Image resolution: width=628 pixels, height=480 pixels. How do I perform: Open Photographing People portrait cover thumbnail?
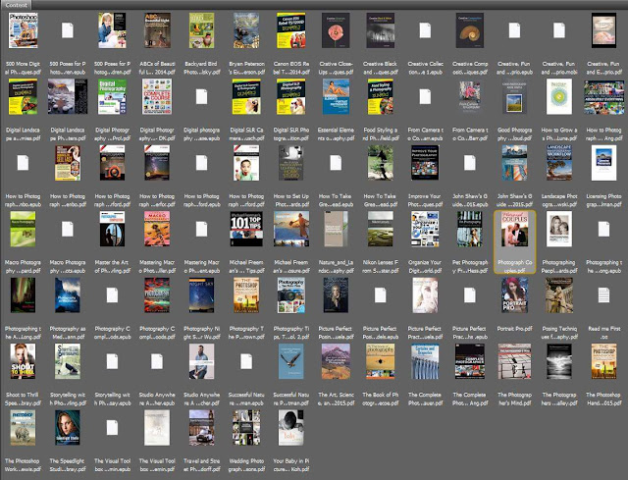(559, 229)
